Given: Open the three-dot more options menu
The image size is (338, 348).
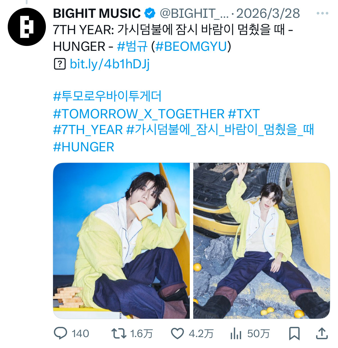Looking at the screenshot, I should click(322, 13).
